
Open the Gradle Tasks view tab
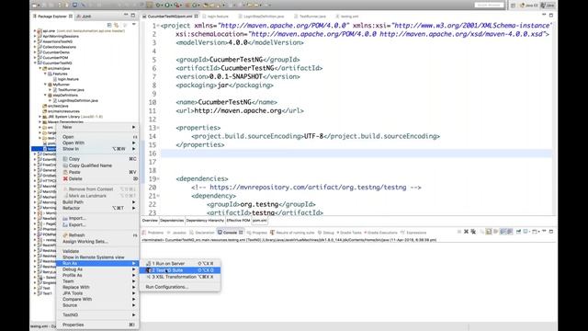click(349, 233)
